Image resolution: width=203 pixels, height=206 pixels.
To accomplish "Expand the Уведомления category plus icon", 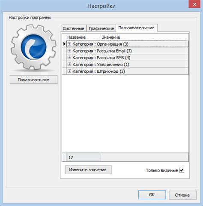I will click(x=69, y=65).
